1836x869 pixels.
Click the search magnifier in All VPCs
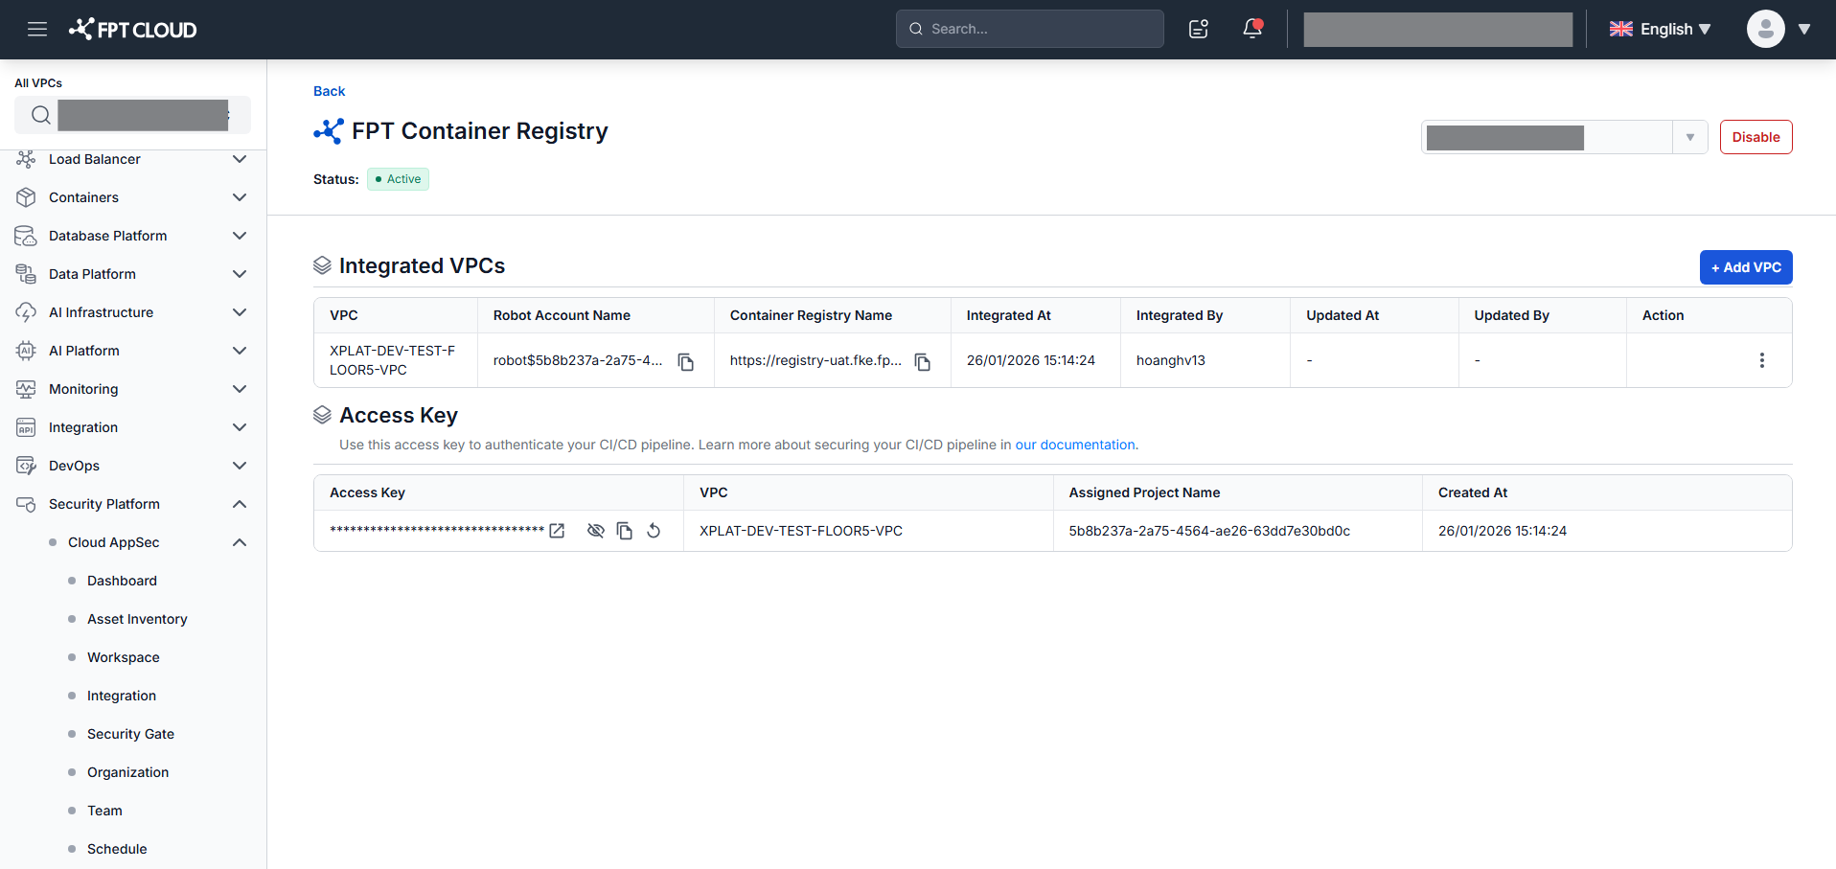[x=40, y=115]
